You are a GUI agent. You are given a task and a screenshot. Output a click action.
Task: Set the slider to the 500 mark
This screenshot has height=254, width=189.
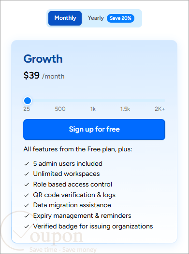(x=60, y=109)
